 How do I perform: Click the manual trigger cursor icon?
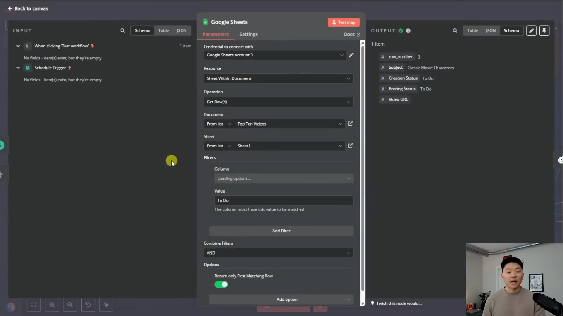[27, 46]
